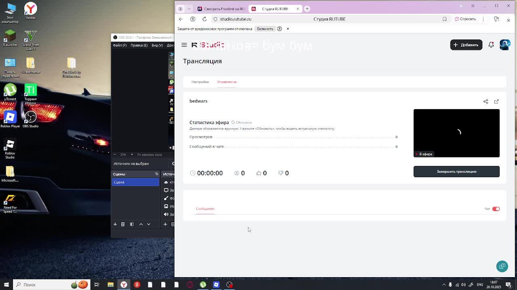Pop out the Сцены dock panel

[156, 174]
